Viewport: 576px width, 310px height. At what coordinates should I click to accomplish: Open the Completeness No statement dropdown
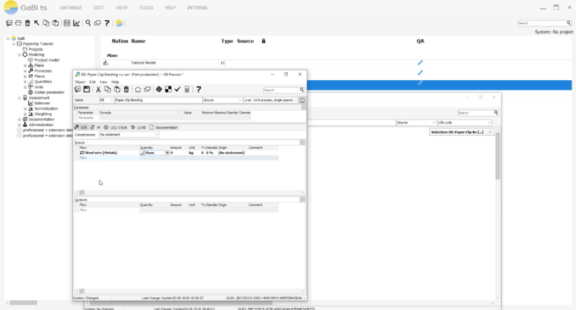156,135
